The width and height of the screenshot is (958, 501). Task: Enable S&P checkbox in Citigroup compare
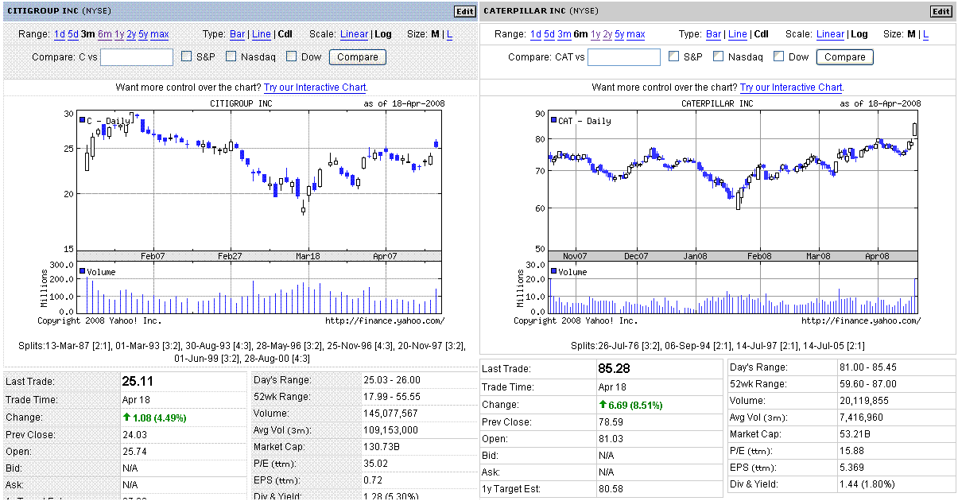click(187, 56)
